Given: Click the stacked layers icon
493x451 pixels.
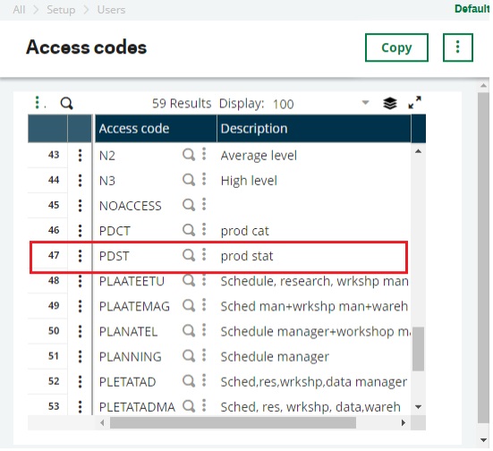Looking at the screenshot, I should [x=390, y=103].
